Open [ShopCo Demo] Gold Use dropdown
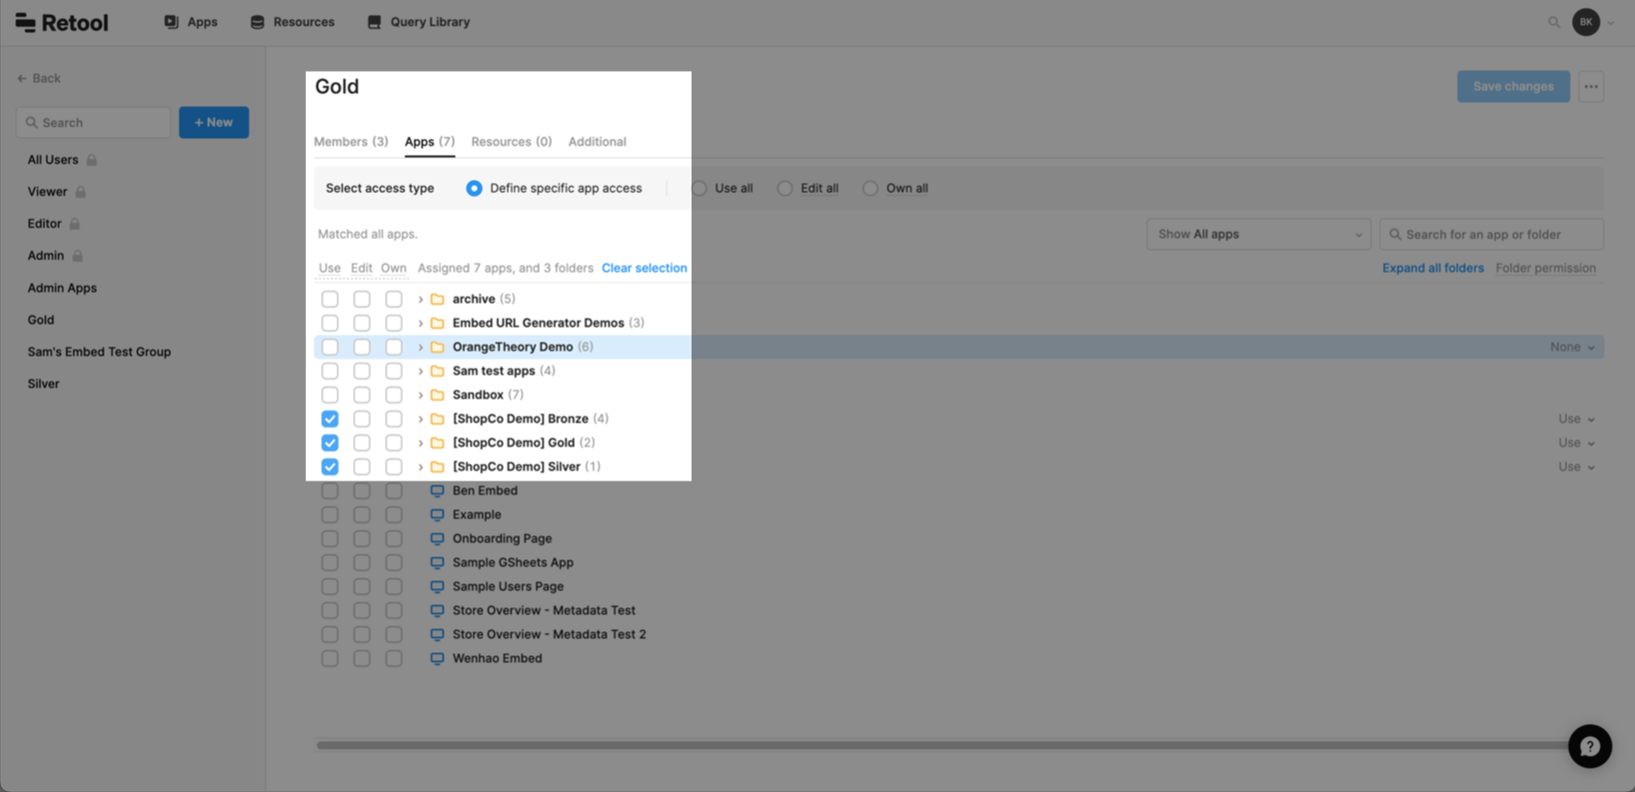 (x=1576, y=442)
